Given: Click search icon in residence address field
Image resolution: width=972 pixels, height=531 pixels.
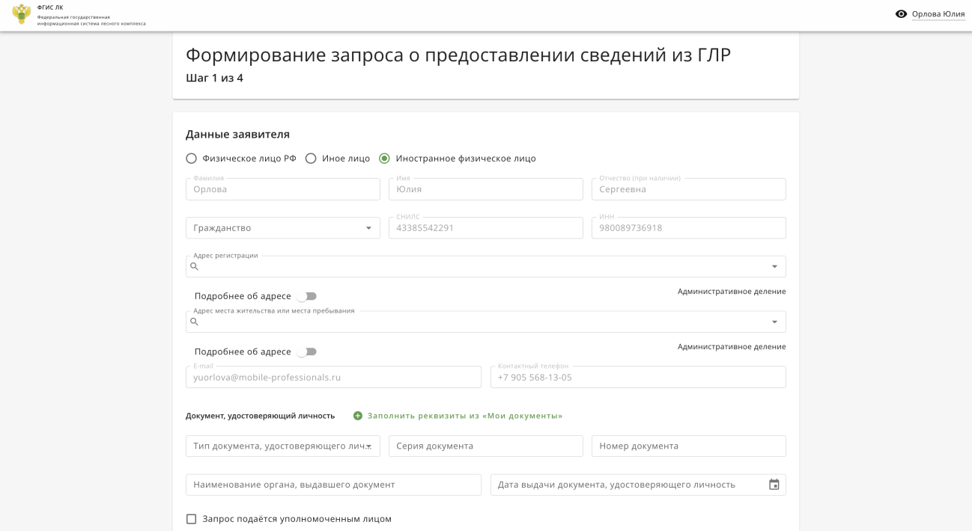Looking at the screenshot, I should 195,322.
